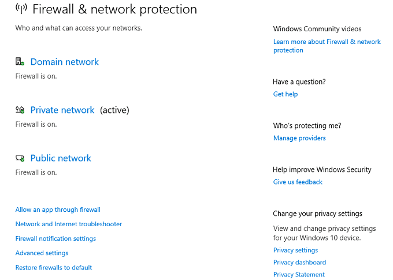This screenshot has height=280, width=393.
Task: Click Allow an app through firewall
Action: 58,209
